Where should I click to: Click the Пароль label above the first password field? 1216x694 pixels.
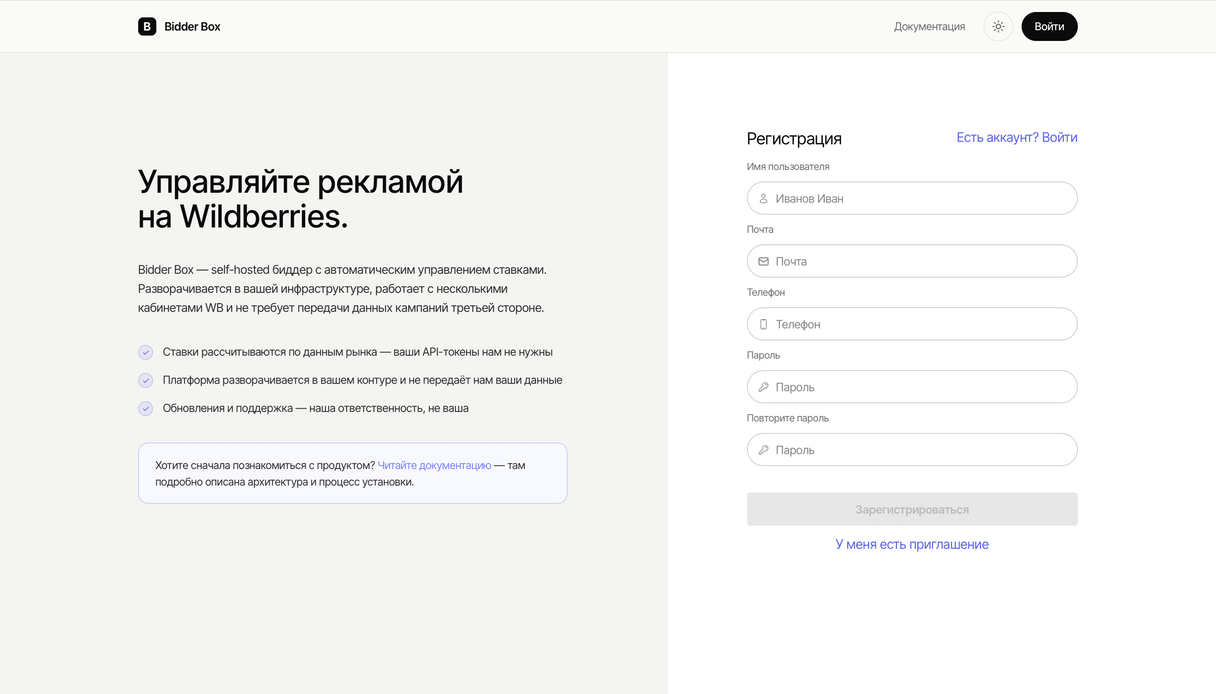pyautogui.click(x=763, y=356)
